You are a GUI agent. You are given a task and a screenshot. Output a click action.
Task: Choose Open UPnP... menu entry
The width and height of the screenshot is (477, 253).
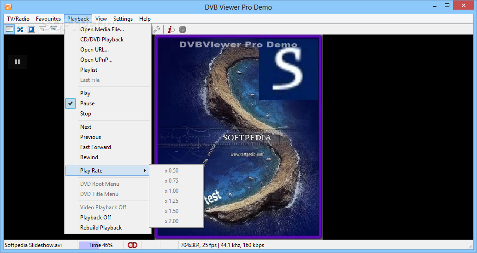coord(108,59)
